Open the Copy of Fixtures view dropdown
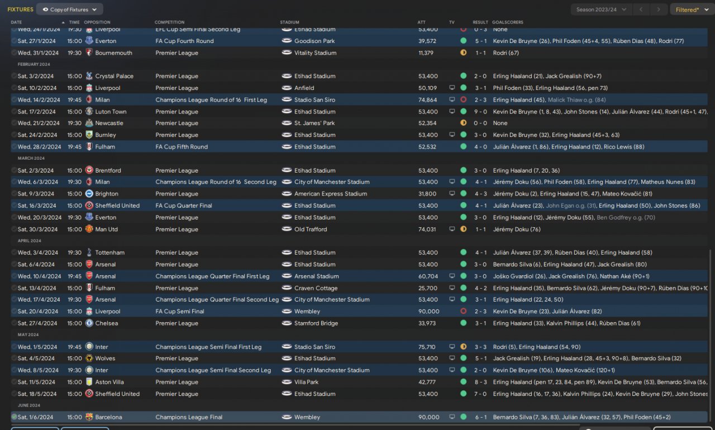Viewport: 715px width, 430px height. (x=70, y=9)
